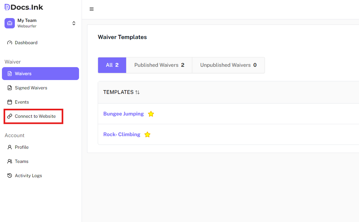
Task: Open Dashboard from the sidebar
Action: (x=26, y=43)
